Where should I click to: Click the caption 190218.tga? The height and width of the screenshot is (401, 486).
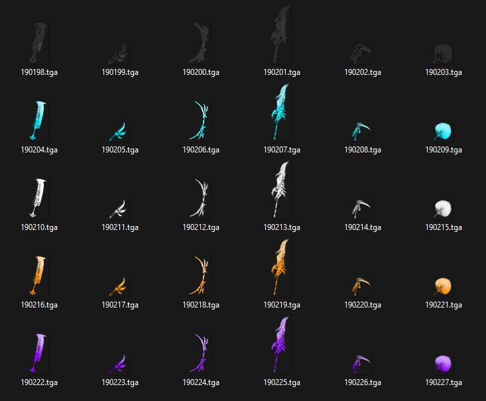click(201, 305)
